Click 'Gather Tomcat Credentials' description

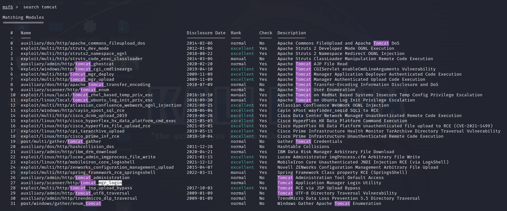[310, 142]
